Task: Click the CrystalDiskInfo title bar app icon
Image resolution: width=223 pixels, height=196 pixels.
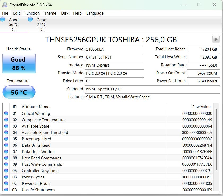Action: point(5,5)
